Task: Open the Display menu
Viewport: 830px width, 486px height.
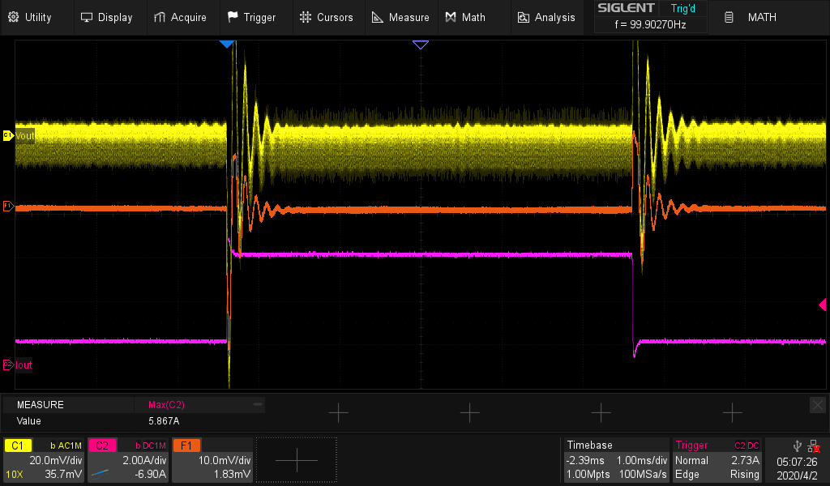Action: pyautogui.click(x=107, y=17)
